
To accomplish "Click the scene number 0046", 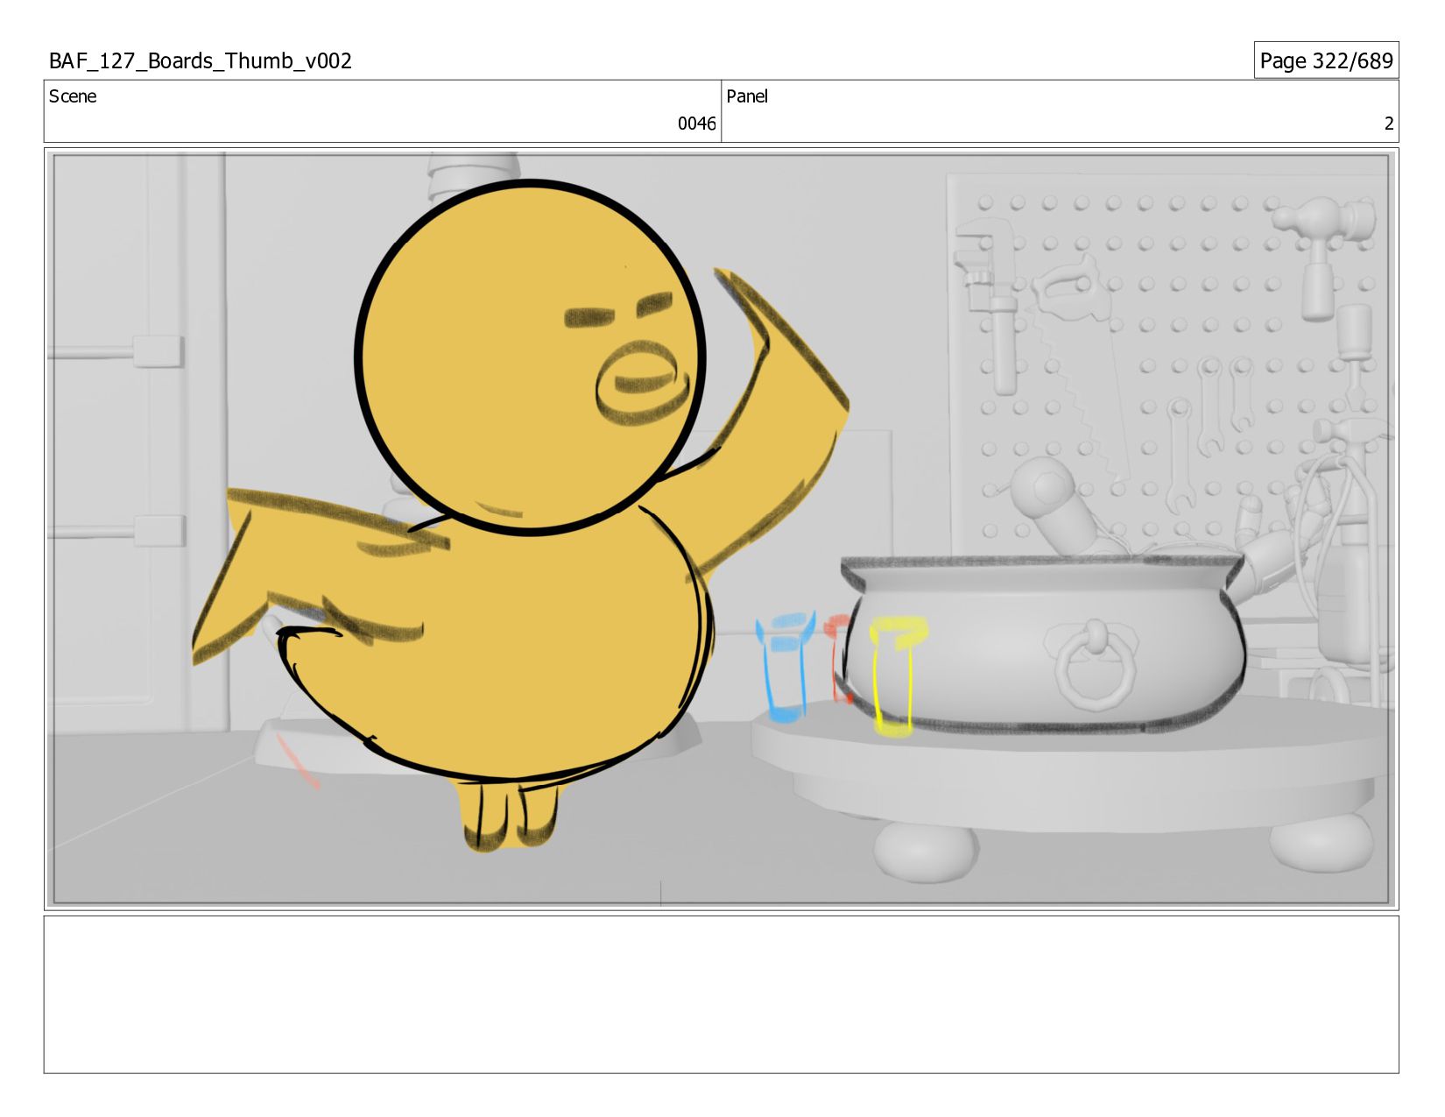I will (x=696, y=124).
